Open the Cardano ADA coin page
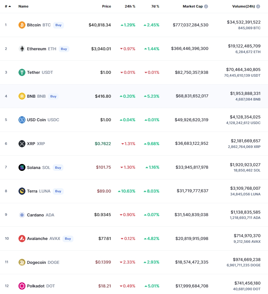Screen dimensions: 268x294 click(x=36, y=215)
